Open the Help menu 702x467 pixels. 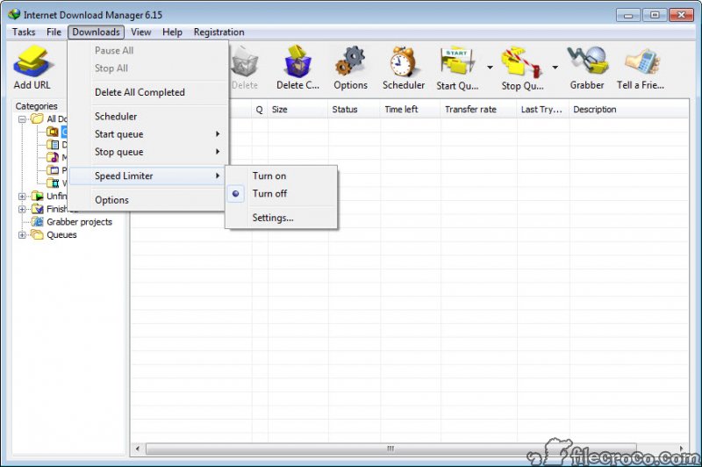point(172,32)
